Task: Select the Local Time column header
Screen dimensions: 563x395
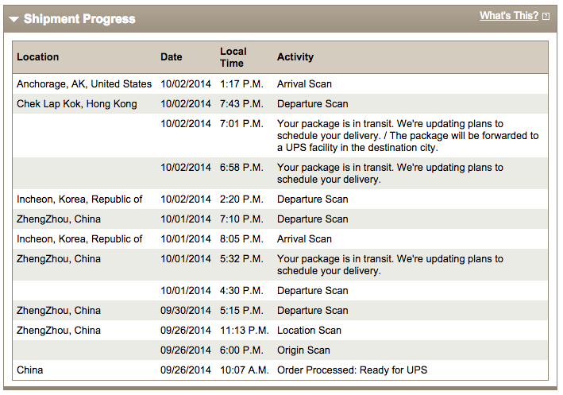Action: [x=233, y=57]
